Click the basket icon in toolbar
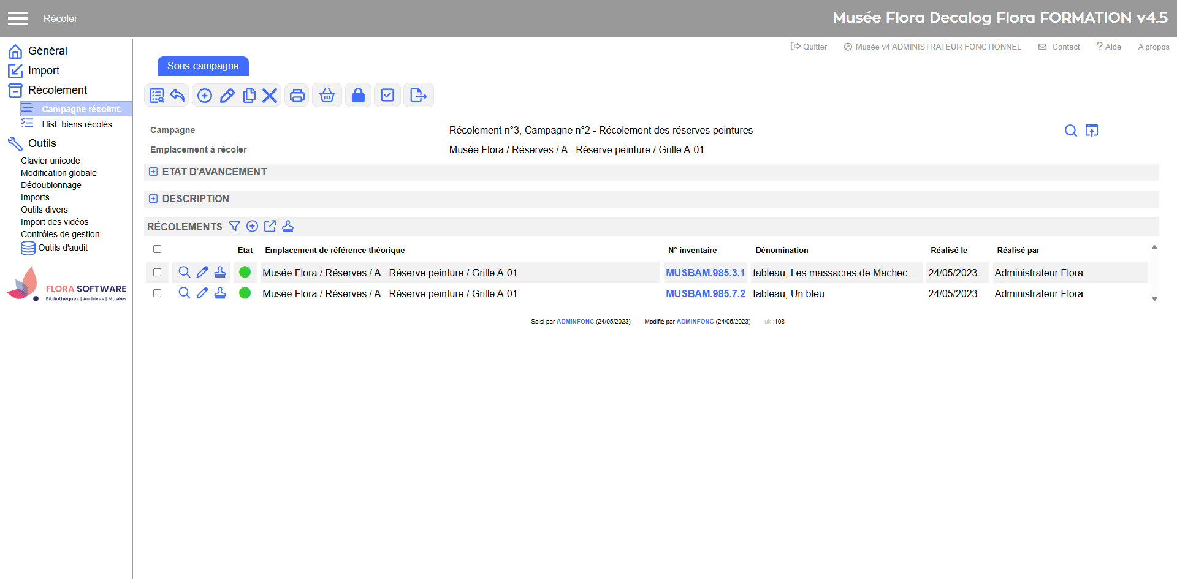This screenshot has width=1177, height=579. (327, 96)
